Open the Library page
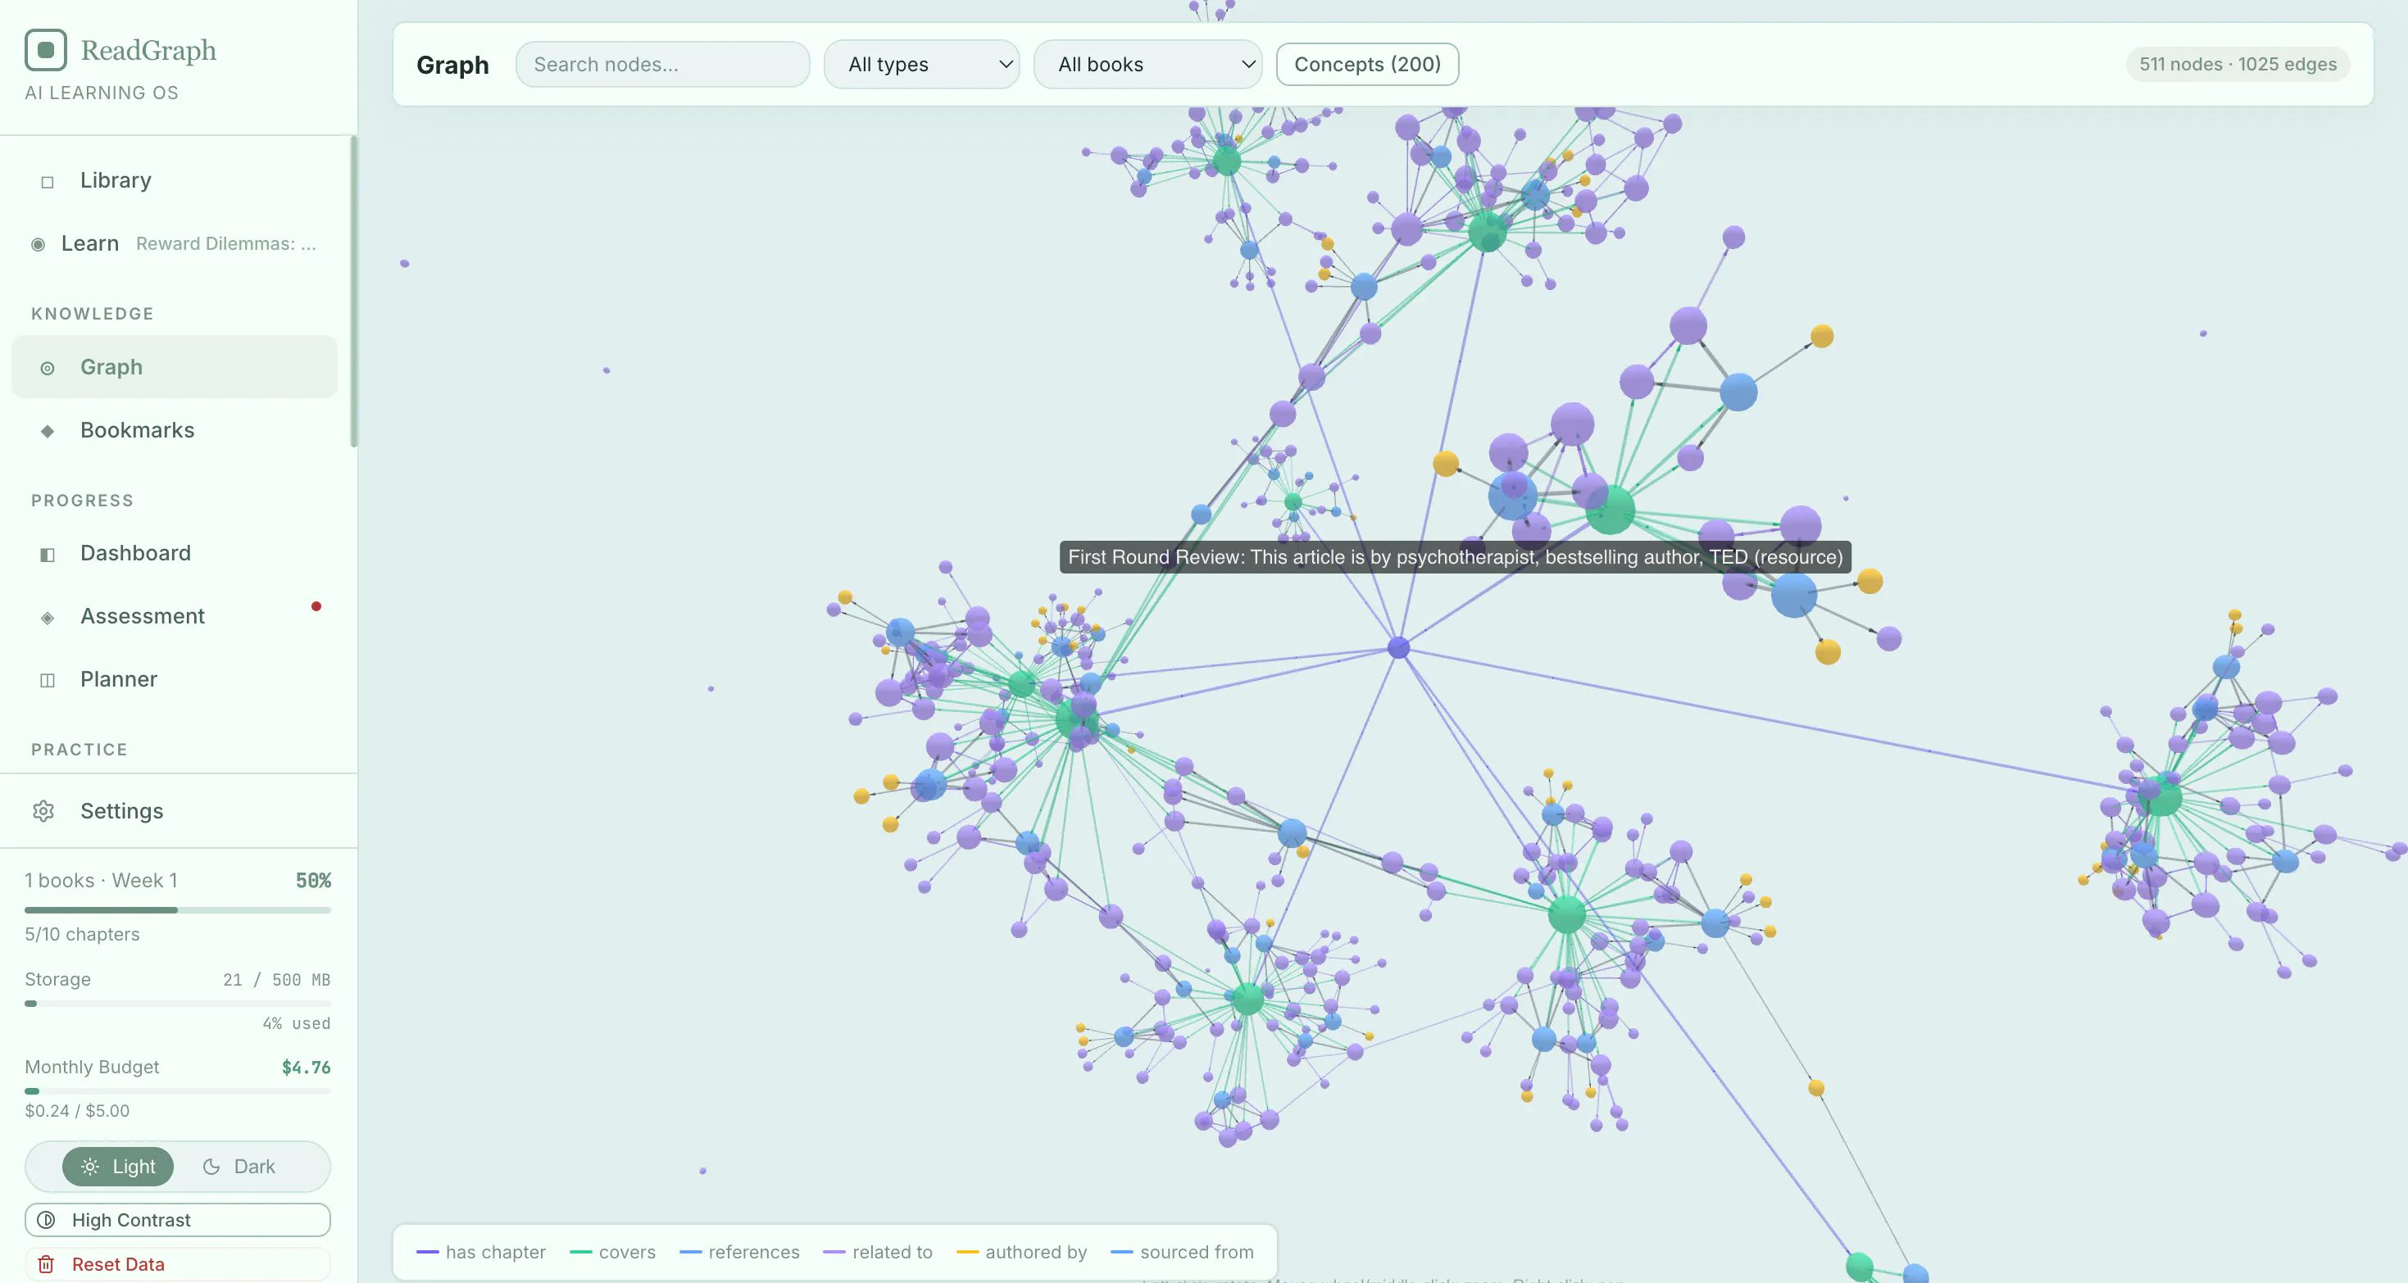 175,180
